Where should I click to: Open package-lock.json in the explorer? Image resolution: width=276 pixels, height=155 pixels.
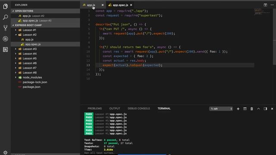click(45, 82)
